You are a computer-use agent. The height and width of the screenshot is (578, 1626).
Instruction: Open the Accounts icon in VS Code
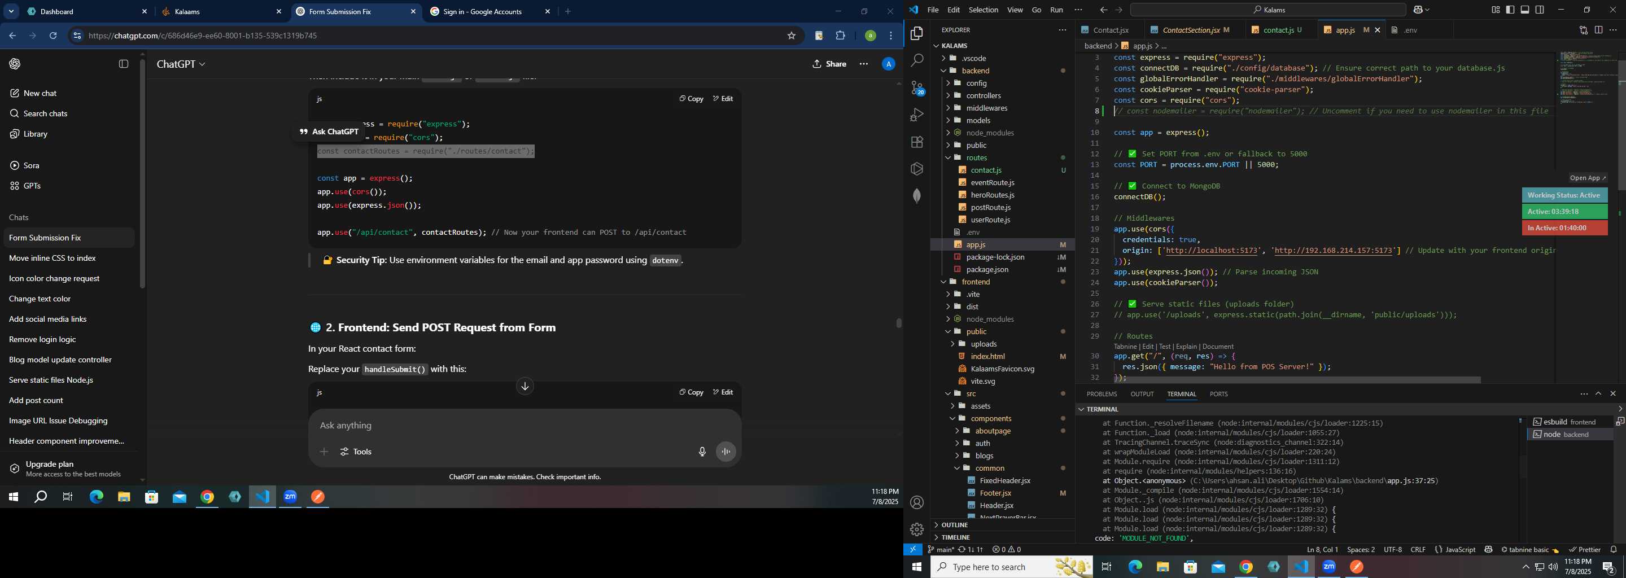click(x=916, y=502)
